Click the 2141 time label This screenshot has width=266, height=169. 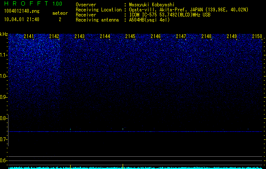click(29, 36)
